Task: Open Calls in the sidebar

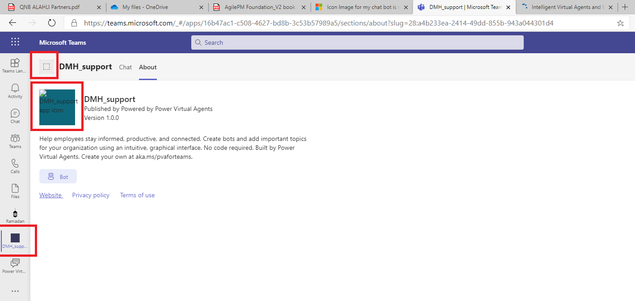Action: click(15, 166)
